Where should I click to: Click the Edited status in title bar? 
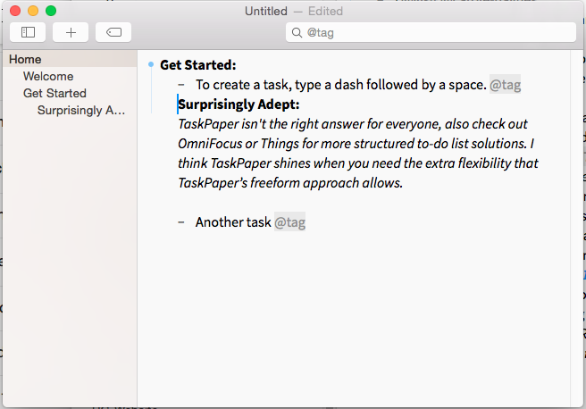point(325,12)
